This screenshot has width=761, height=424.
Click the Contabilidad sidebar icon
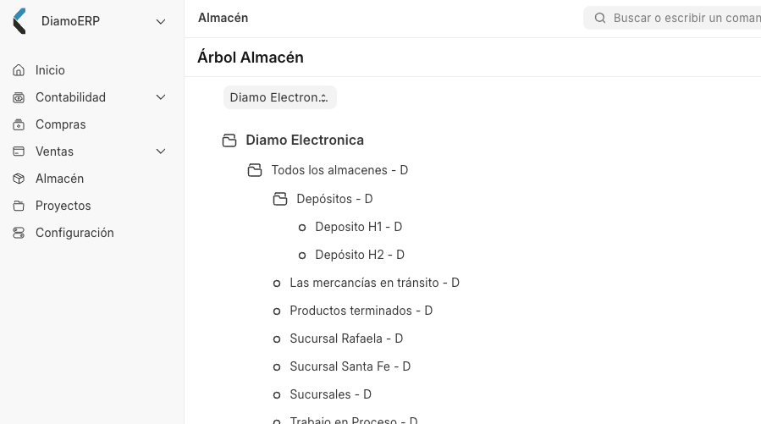point(19,97)
